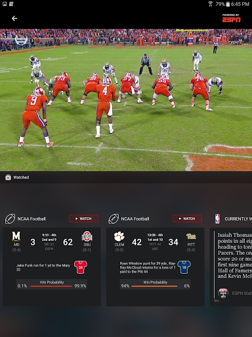Open the Isaiah Thomas news card
252x337 pixels.
tap(231, 267)
